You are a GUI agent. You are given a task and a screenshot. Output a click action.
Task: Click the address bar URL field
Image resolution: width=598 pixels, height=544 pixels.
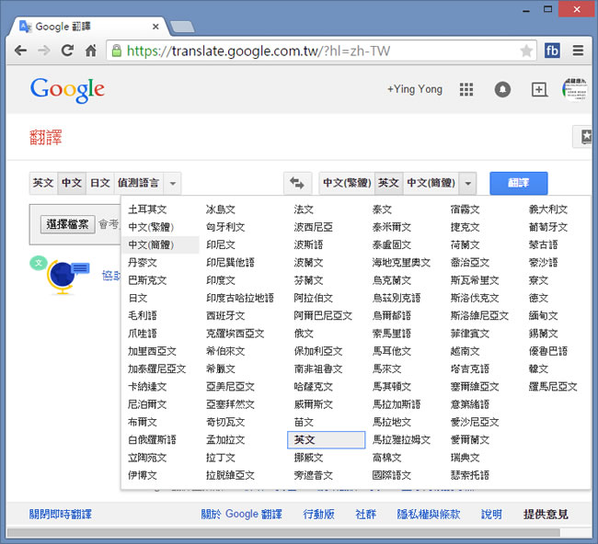tap(313, 51)
